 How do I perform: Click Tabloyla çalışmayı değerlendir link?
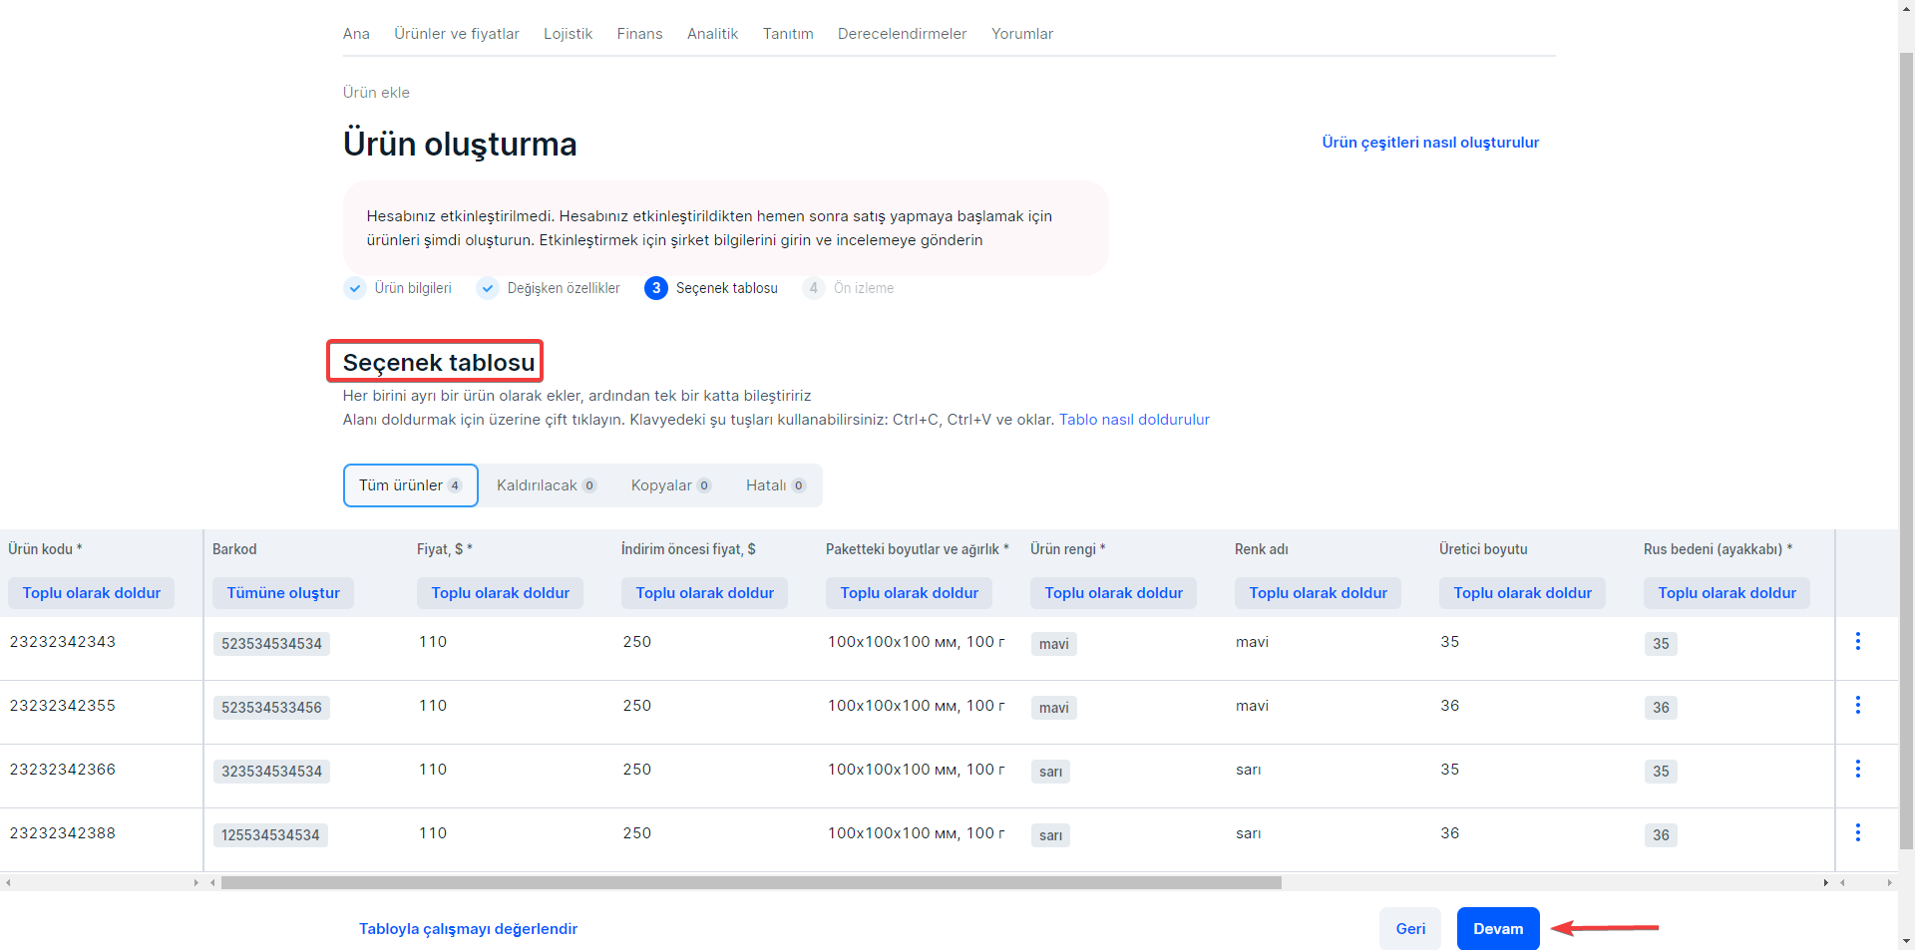468,929
